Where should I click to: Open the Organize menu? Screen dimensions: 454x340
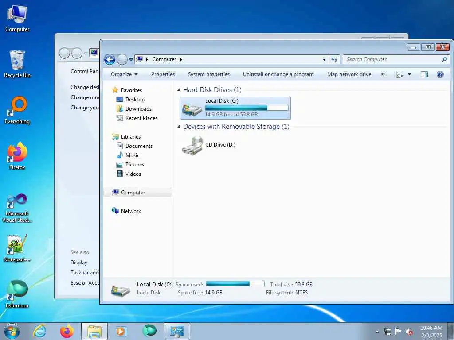click(x=124, y=74)
